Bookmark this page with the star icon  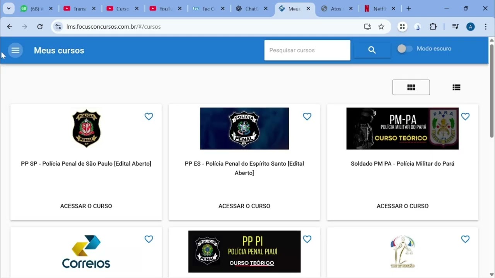pyautogui.click(x=381, y=27)
